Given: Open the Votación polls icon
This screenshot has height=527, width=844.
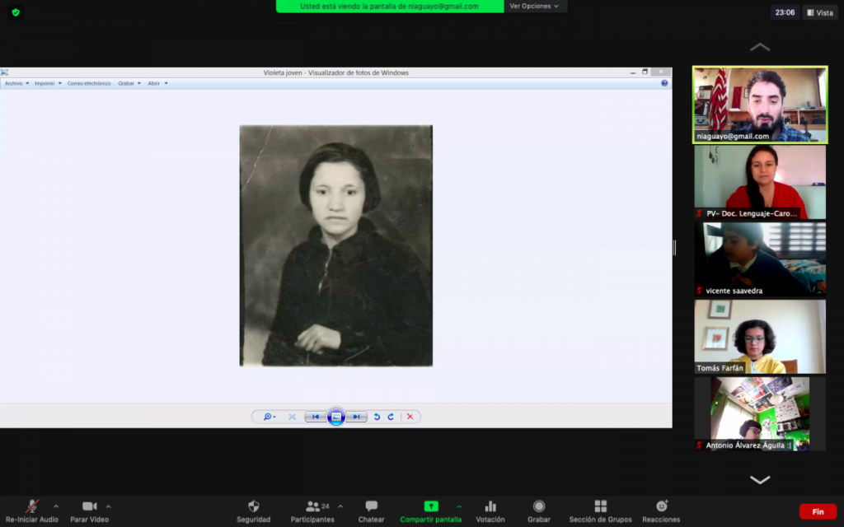Looking at the screenshot, I should coord(490,506).
